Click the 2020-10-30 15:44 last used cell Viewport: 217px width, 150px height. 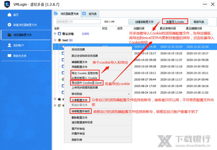pos(171,86)
